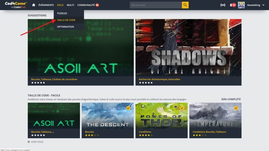Screen dimensions: 269x151
Task: Open The Descent puzzle card
Action: (107, 120)
